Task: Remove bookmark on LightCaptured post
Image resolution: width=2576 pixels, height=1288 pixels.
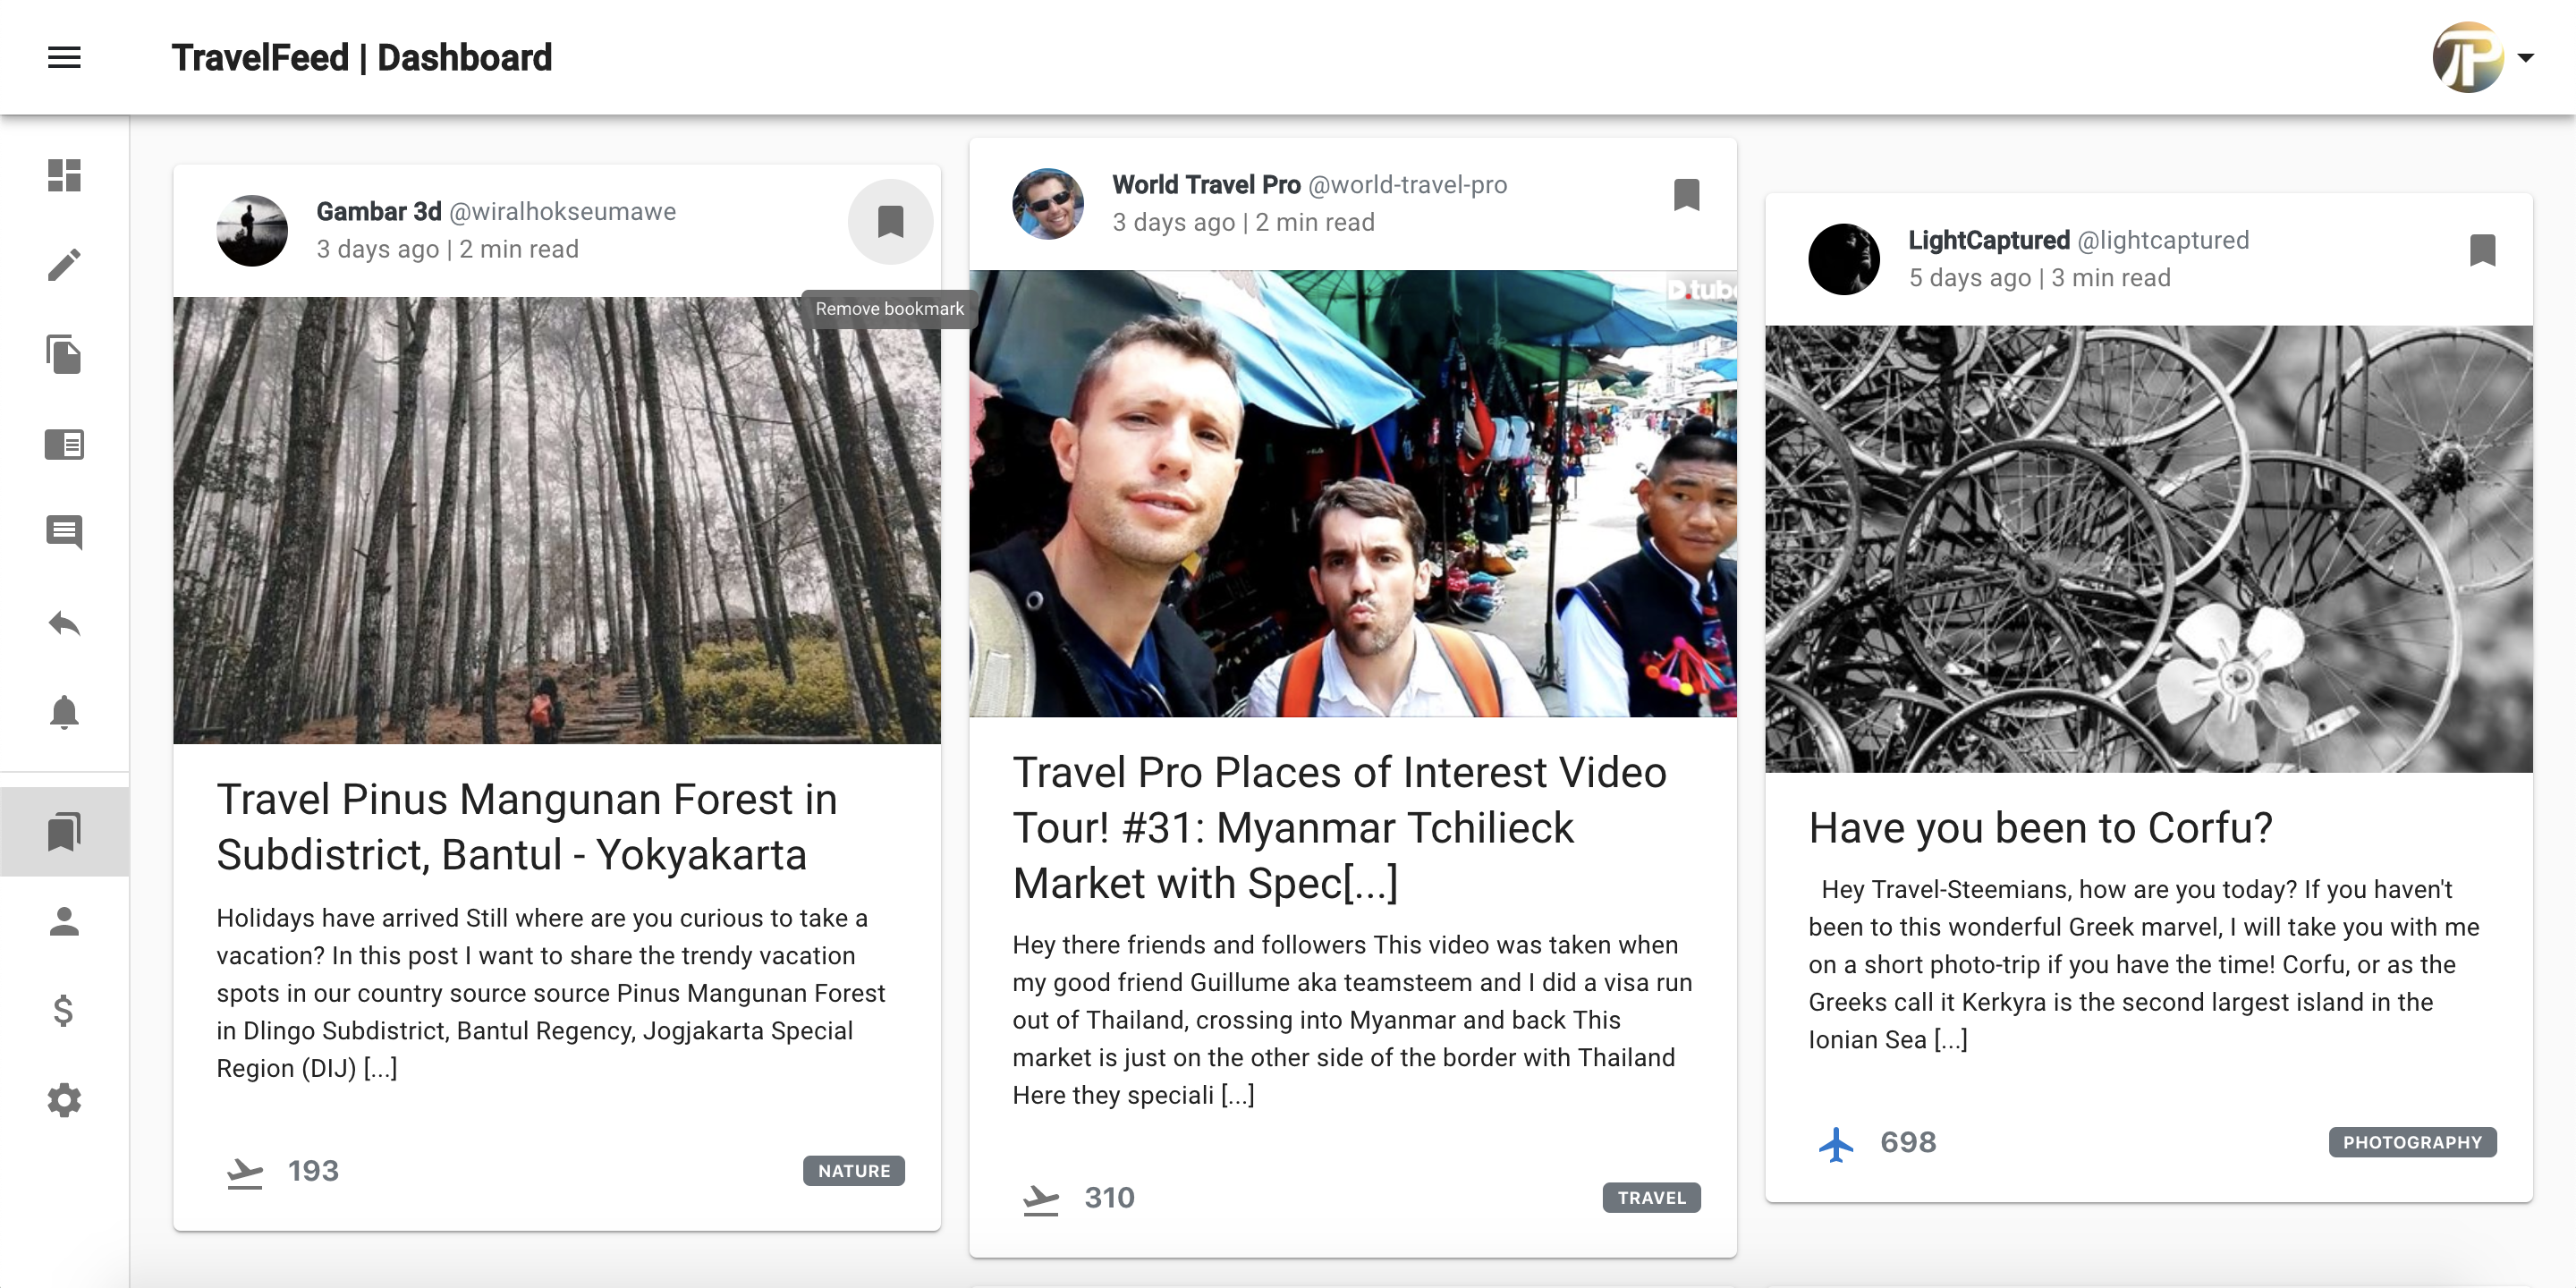Action: pos(2482,250)
